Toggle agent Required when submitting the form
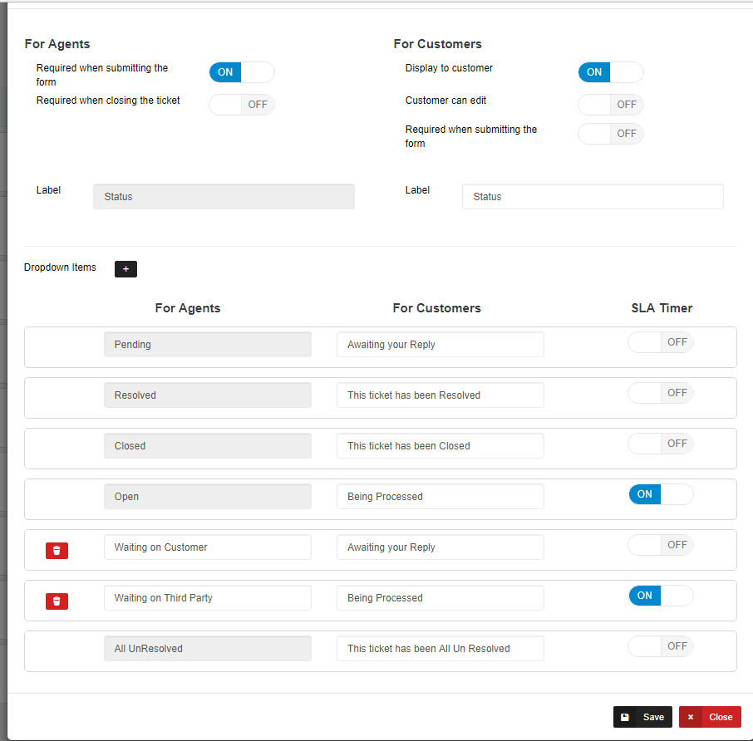 click(x=241, y=72)
